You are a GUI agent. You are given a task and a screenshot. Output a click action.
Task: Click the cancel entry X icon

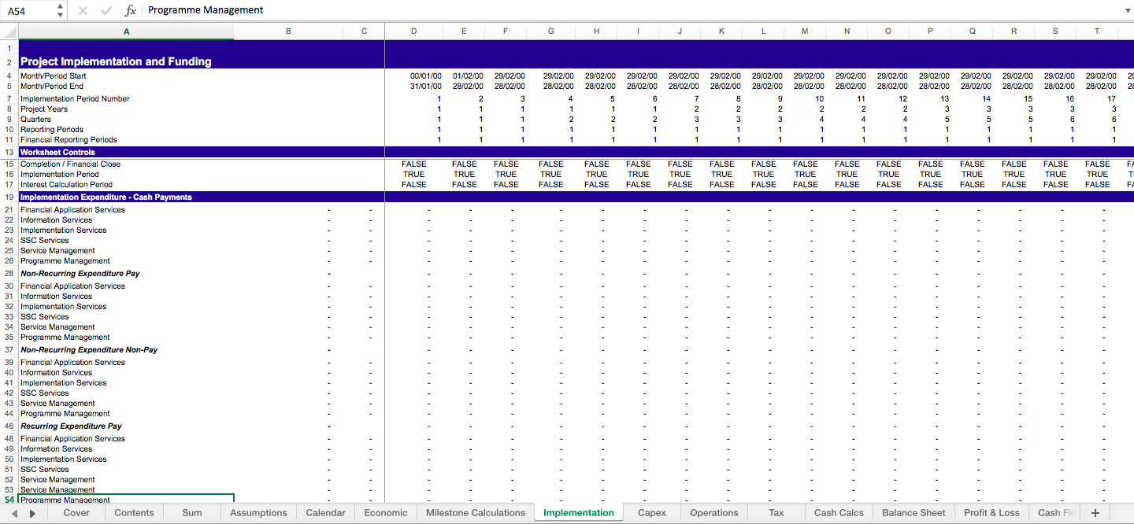click(83, 10)
